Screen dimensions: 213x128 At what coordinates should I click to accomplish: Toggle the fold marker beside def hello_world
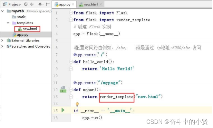pyautogui.click(x=71, y=62)
